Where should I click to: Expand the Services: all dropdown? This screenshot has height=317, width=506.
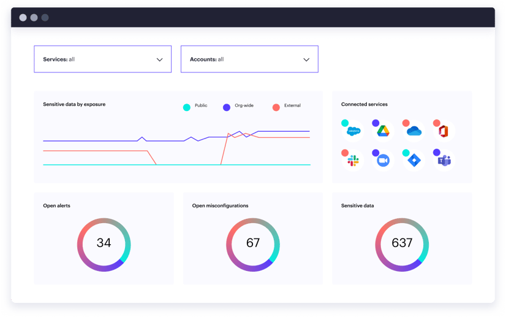(x=103, y=59)
